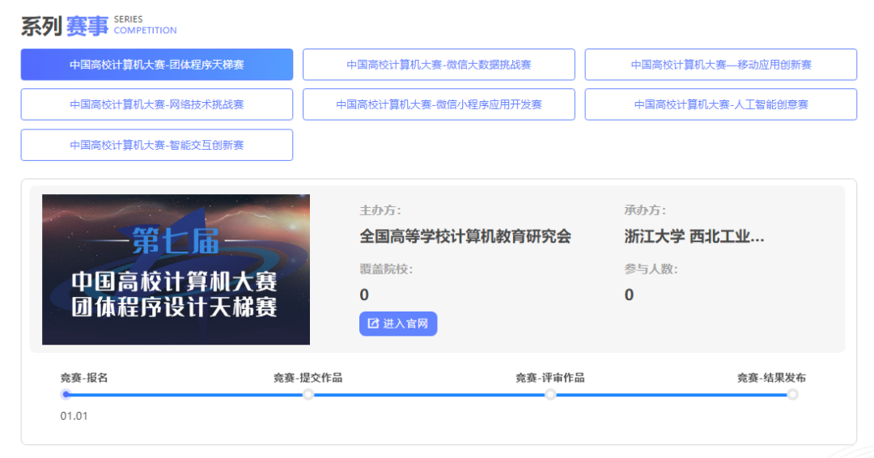
Task: Click external-link icon in 进入官网 button
Action: point(373,324)
